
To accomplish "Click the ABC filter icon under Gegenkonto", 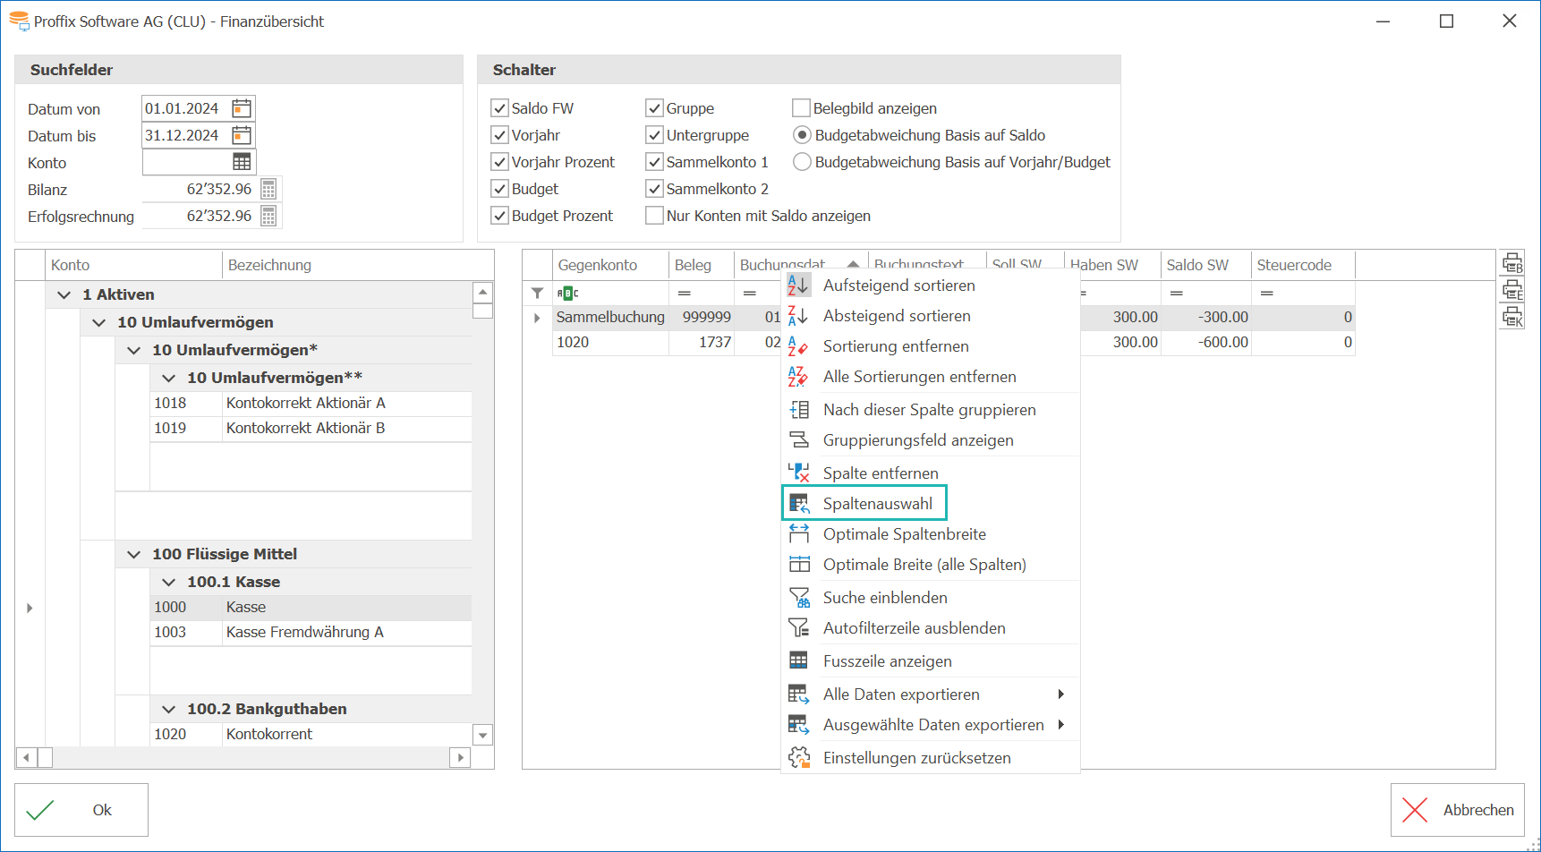I will pyautogui.click(x=567, y=293).
